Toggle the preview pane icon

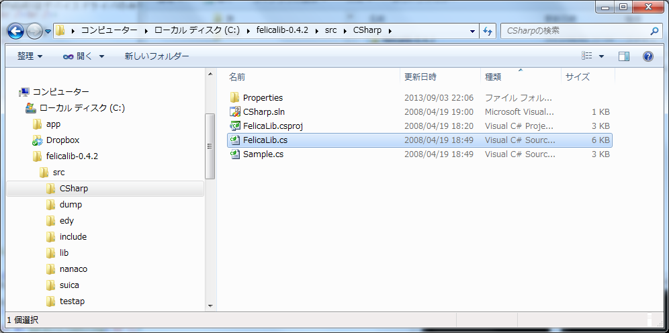(x=624, y=56)
